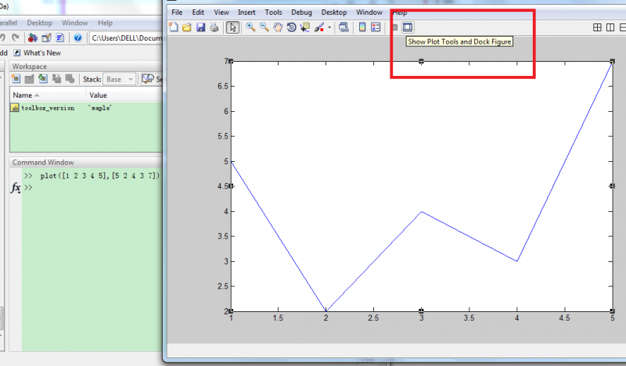Viewport: 626px width, 366px height.
Task: Click the plot command line in Command Window
Action: click(100, 176)
